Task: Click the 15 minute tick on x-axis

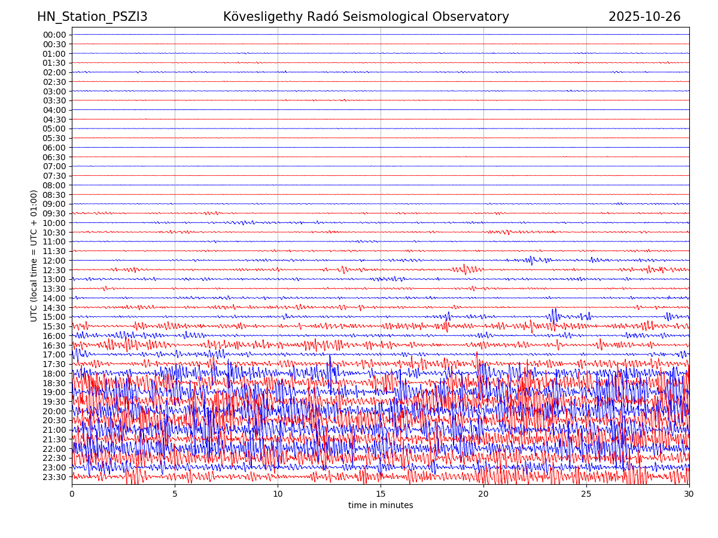Action: [381, 494]
